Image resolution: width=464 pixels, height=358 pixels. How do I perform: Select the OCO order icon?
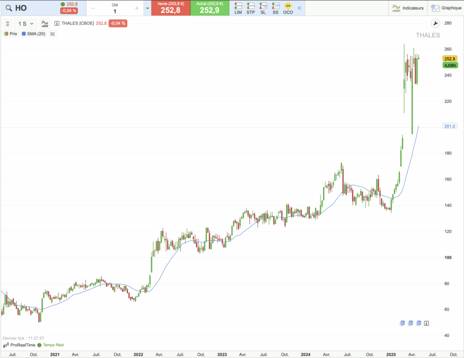288,8
